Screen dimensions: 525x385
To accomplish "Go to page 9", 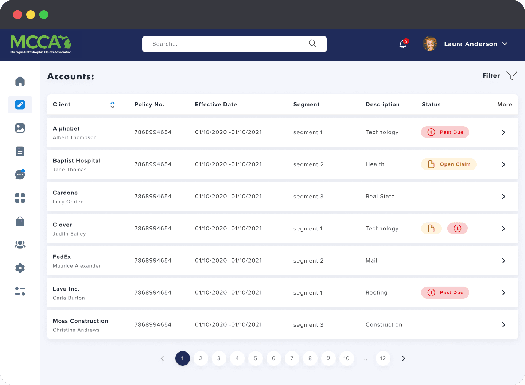I will pyautogui.click(x=328, y=358).
